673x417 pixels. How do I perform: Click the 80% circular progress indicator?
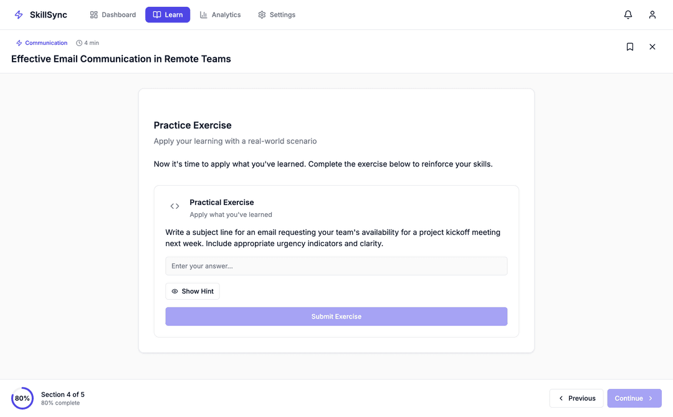22,398
